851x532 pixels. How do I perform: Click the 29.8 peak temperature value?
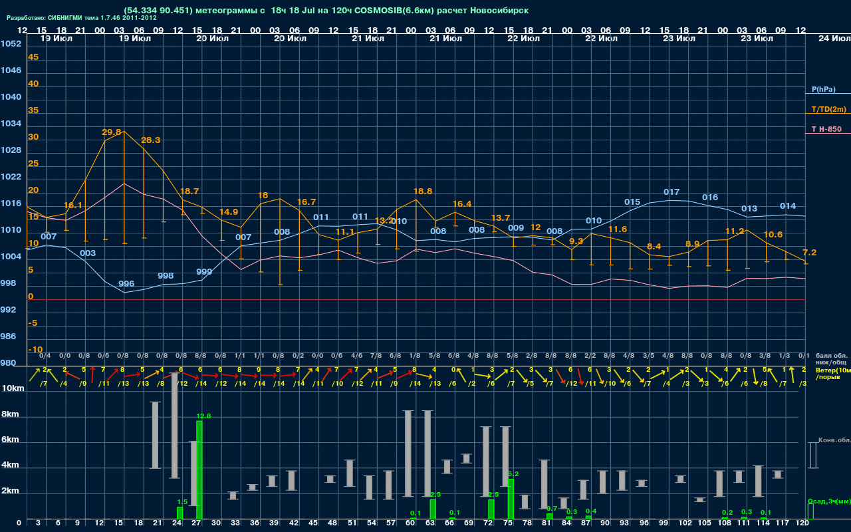(x=112, y=132)
